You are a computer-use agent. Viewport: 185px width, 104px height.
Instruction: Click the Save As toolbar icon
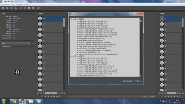pyautogui.click(x=16, y=8)
